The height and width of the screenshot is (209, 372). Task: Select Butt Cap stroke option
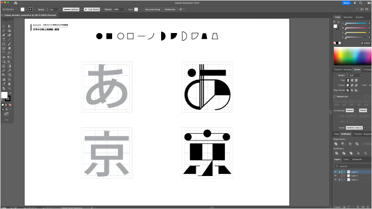(x=348, y=81)
